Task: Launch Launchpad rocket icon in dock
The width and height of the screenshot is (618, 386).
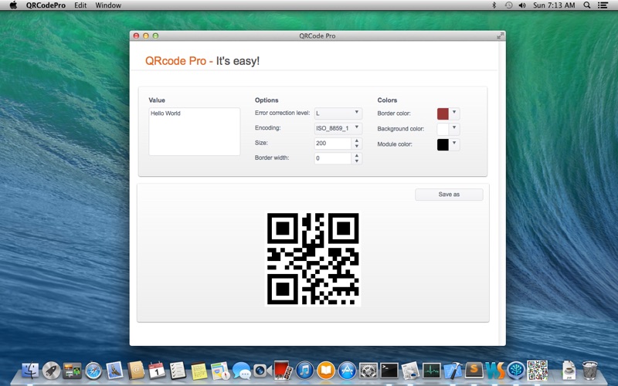Action: pos(51,371)
